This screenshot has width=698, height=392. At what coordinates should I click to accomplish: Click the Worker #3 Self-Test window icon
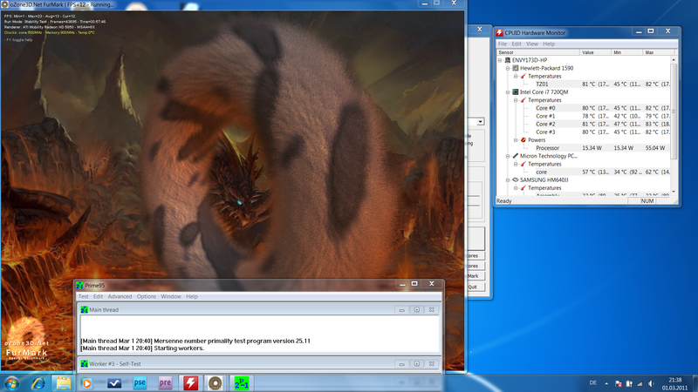pos(84,363)
